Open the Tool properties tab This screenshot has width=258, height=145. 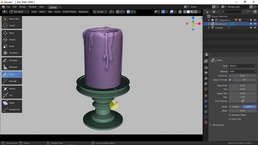click(206, 61)
